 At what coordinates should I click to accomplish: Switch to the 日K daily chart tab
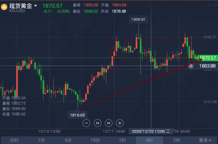pos(176,140)
